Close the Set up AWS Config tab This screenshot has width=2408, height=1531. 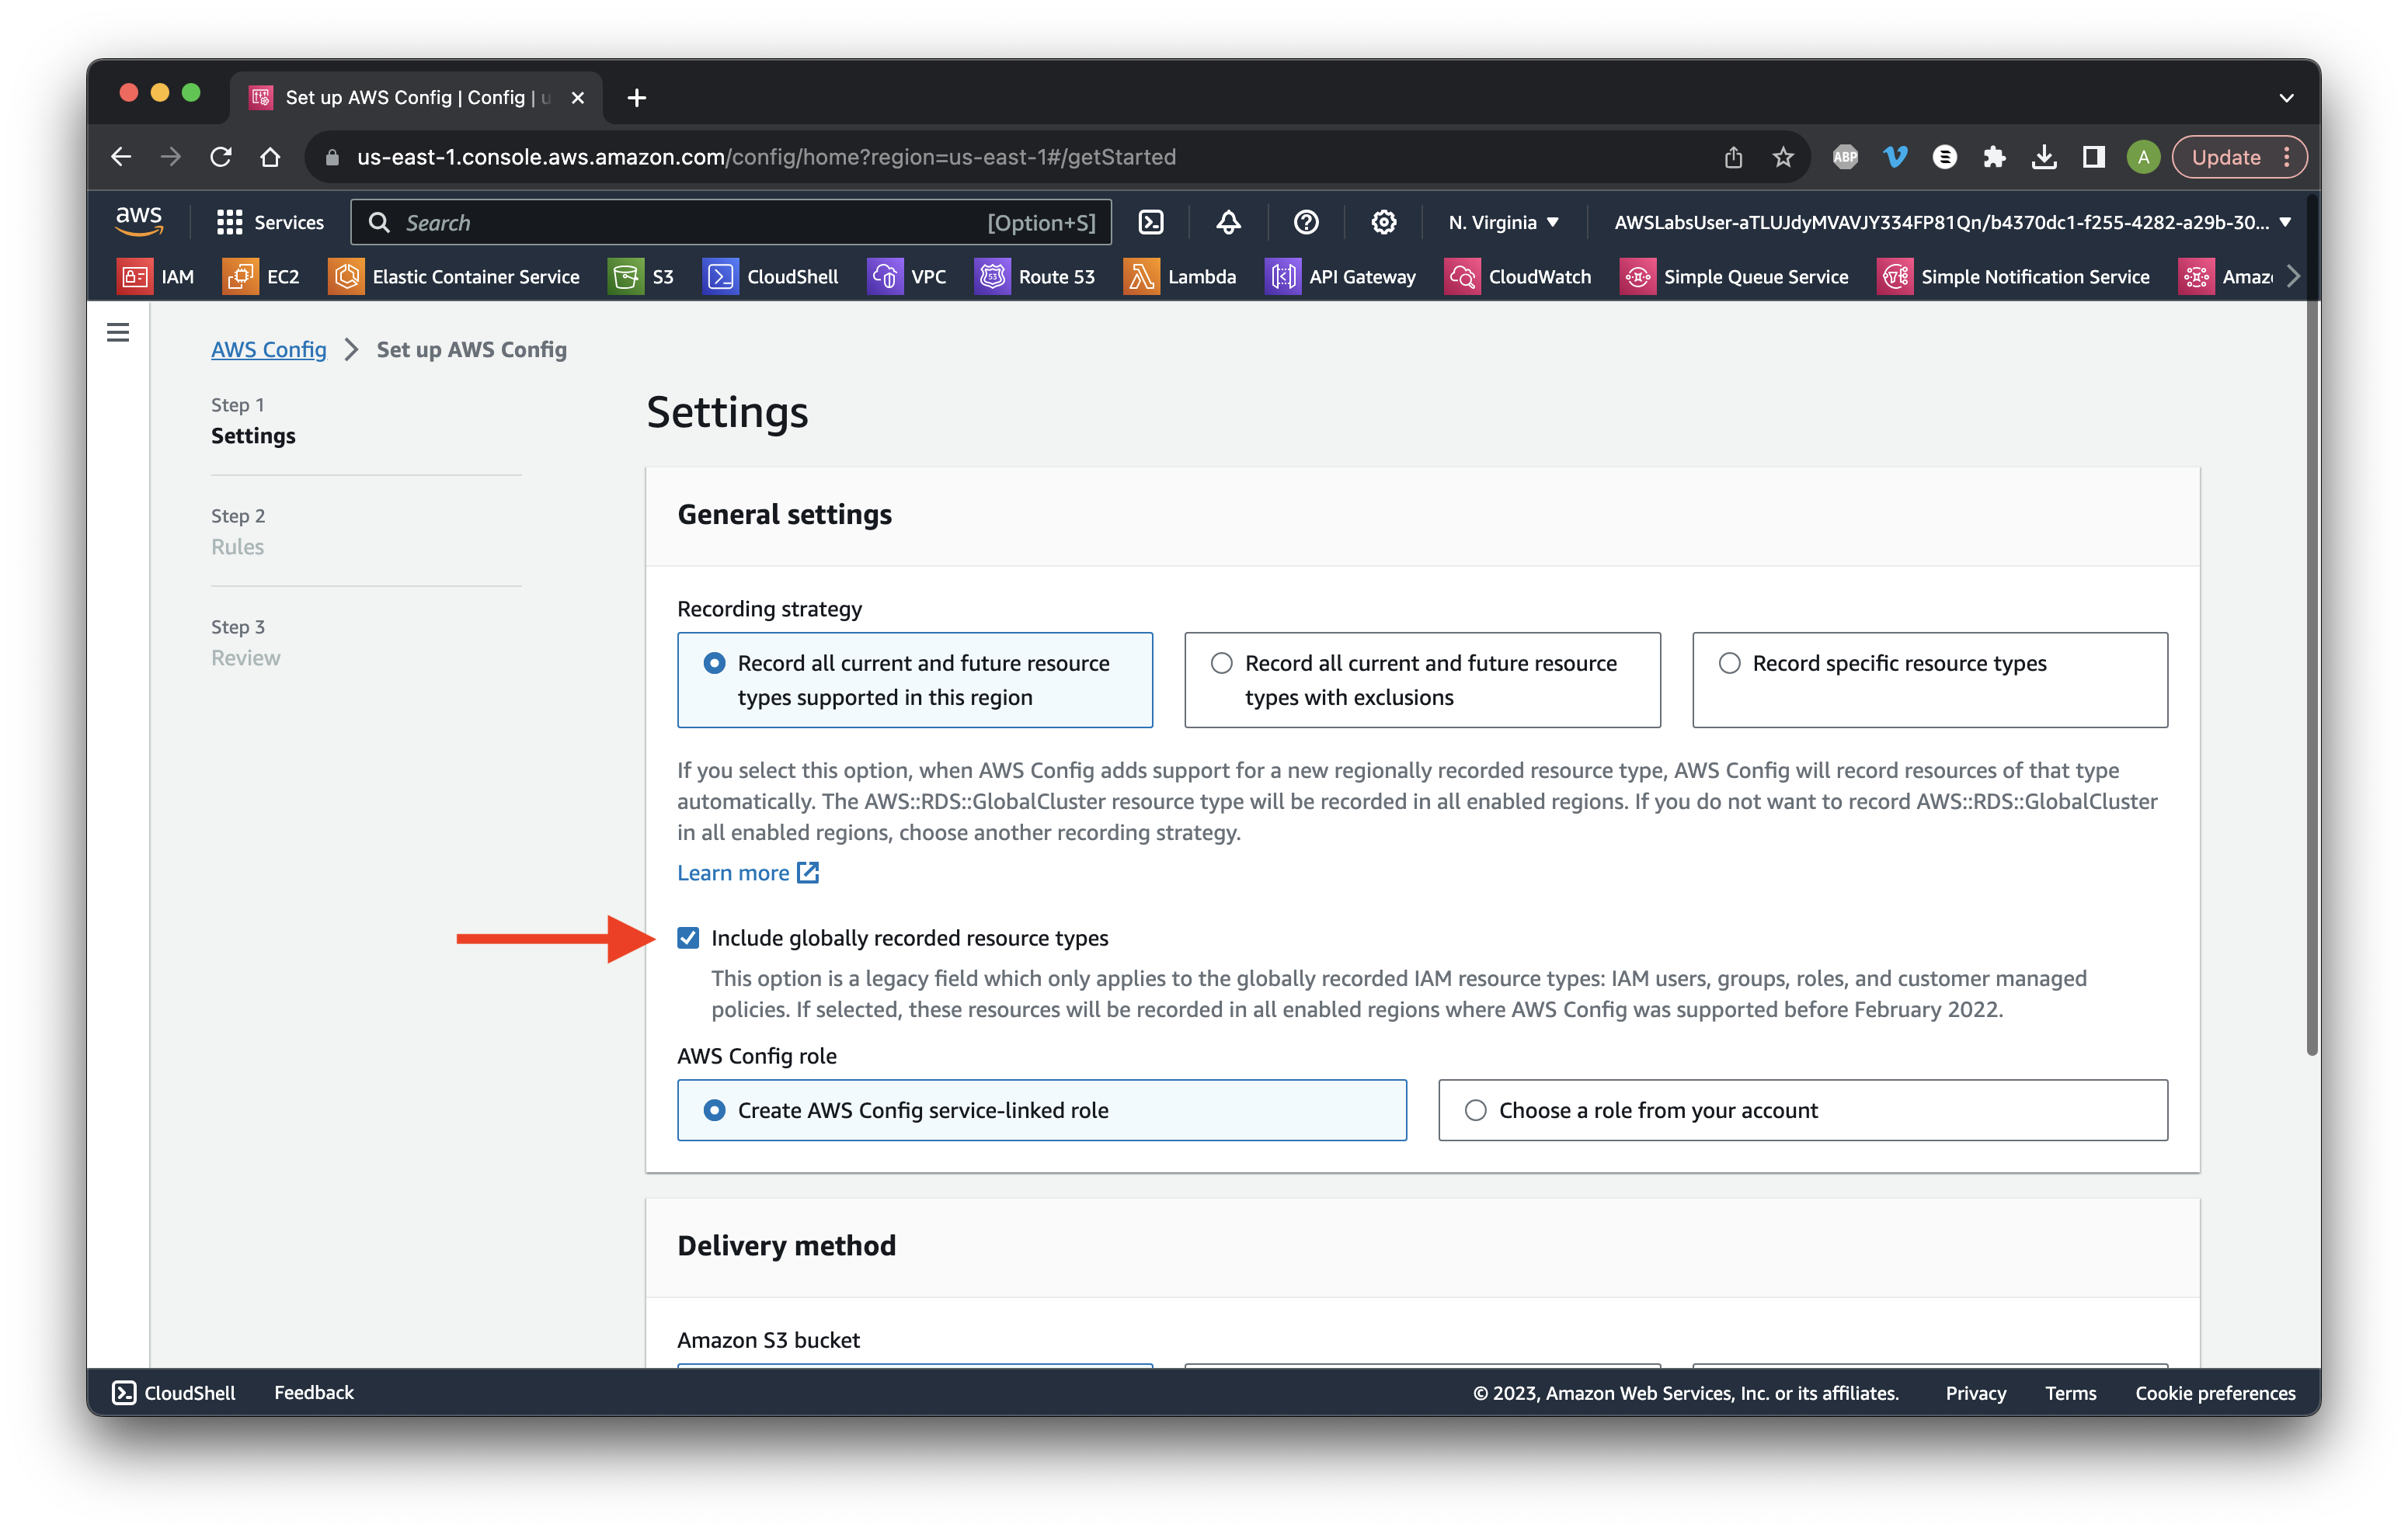(x=577, y=98)
